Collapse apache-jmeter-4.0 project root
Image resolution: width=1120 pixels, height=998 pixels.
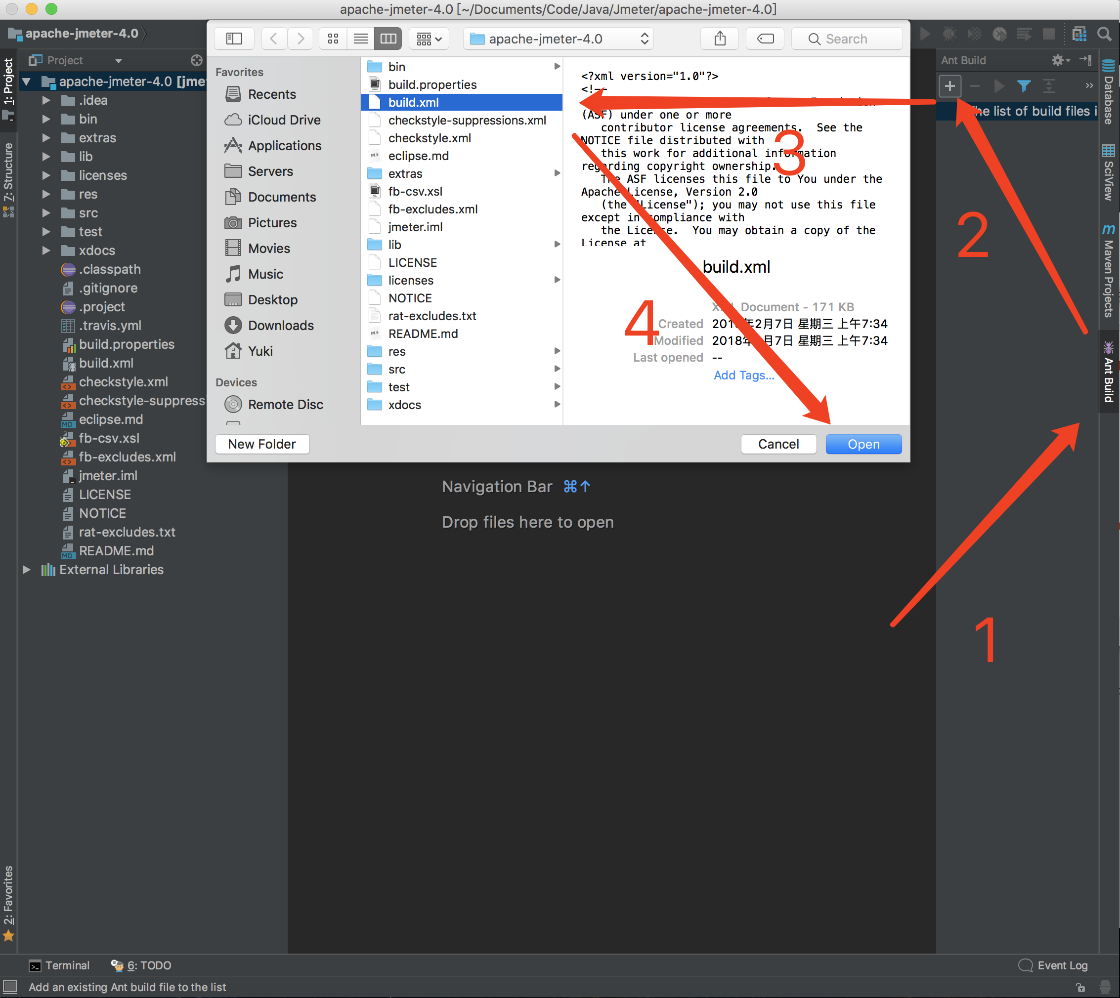pos(26,82)
